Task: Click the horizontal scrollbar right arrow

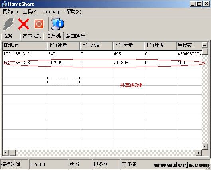Action: pyautogui.click(x=199, y=153)
